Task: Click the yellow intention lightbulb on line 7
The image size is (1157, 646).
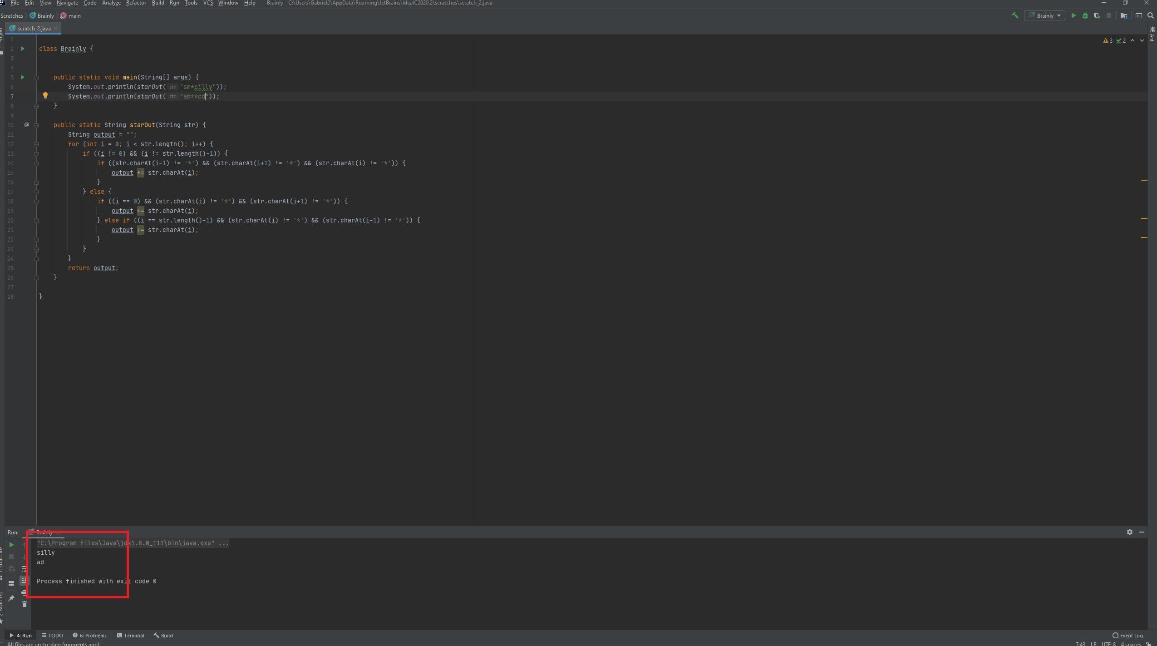Action: click(45, 95)
